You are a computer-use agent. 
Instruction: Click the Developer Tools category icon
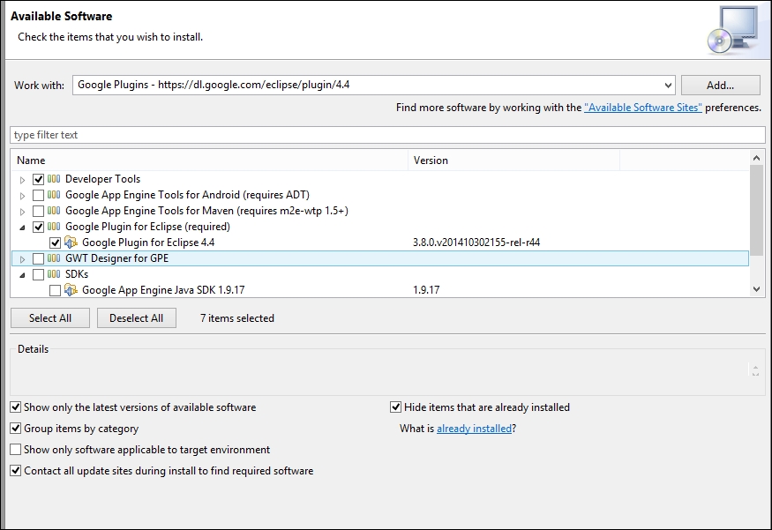coord(54,179)
